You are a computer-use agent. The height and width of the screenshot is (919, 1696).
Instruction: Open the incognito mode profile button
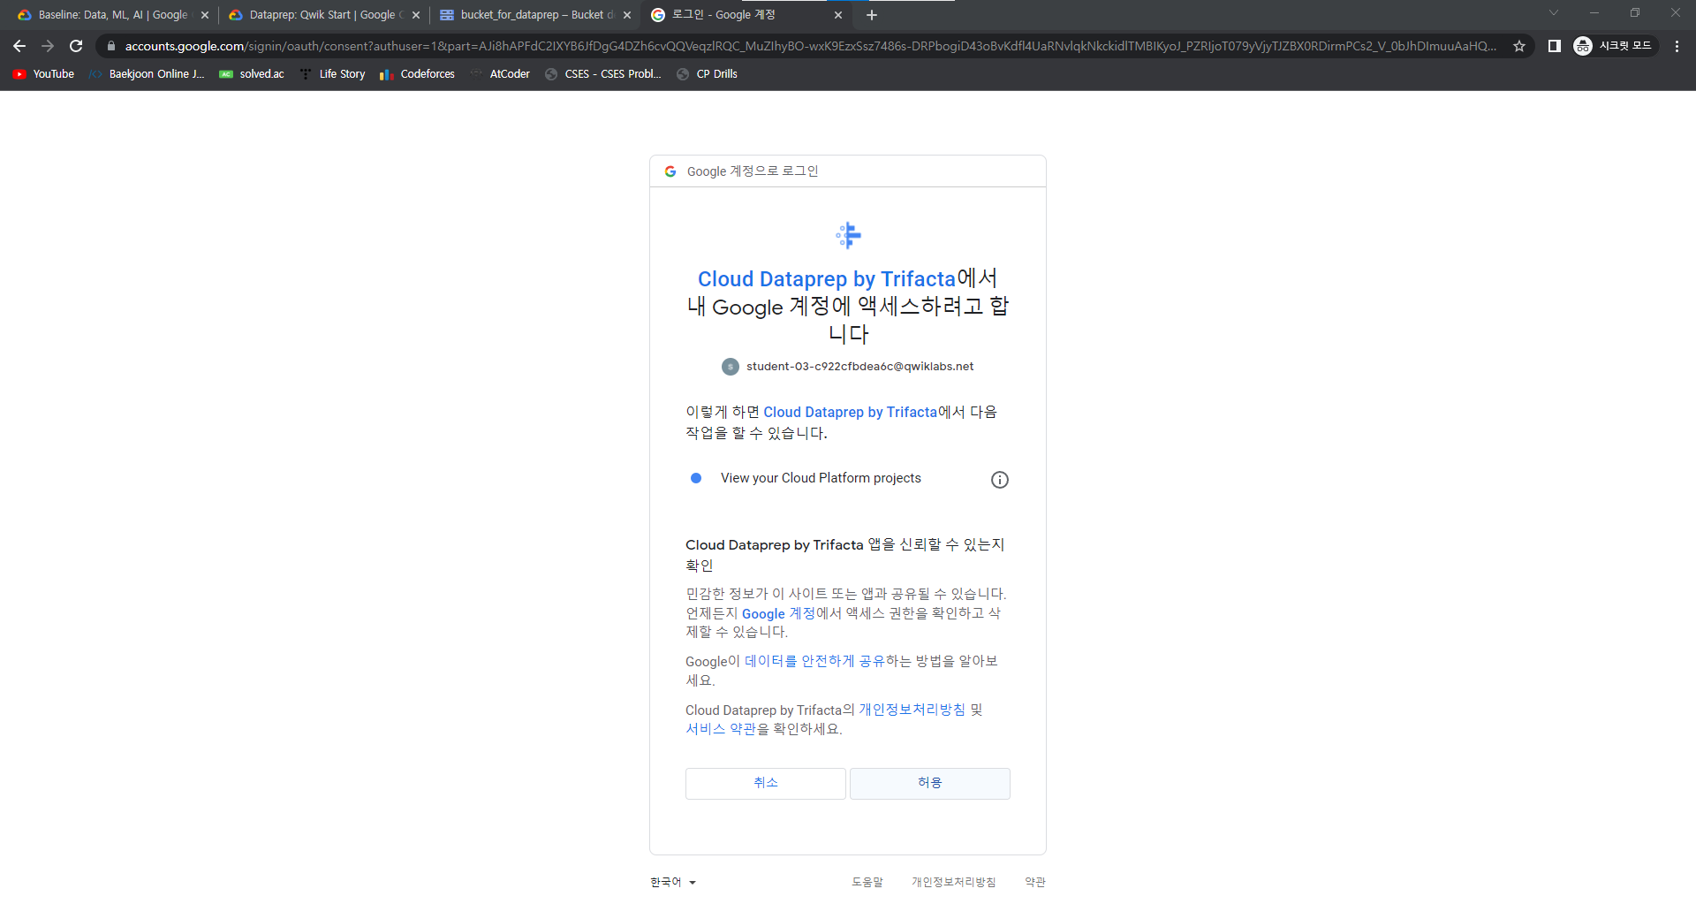pyautogui.click(x=1616, y=46)
